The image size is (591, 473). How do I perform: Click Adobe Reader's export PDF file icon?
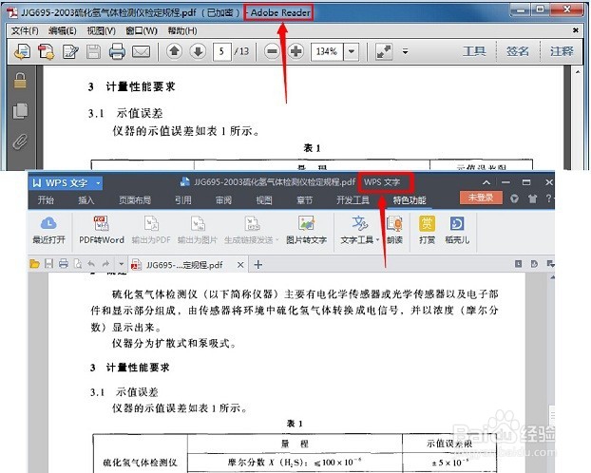coord(22,51)
